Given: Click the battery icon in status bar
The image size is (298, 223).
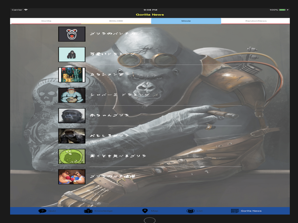Looking at the screenshot, I should point(283,10).
